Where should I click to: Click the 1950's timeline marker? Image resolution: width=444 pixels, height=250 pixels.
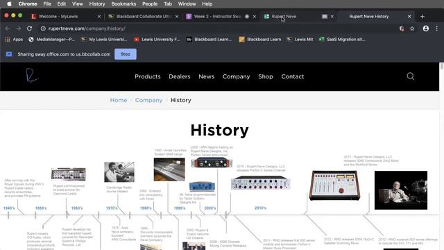[41, 208]
